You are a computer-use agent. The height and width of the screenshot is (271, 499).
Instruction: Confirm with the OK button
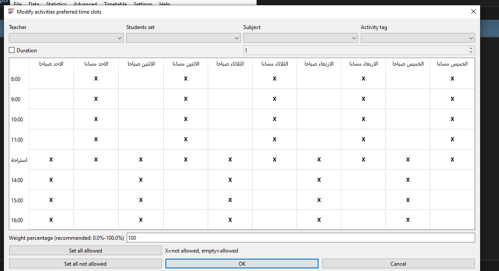point(242,264)
